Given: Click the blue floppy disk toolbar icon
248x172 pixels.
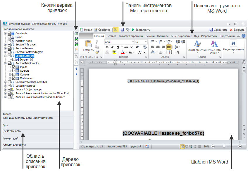Looking at the screenshot, I should coord(122,30).
